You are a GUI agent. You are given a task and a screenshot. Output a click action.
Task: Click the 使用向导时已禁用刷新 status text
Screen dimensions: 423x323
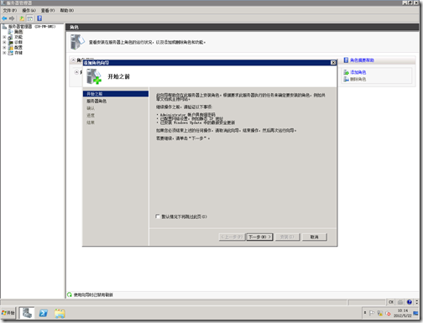(x=93, y=294)
